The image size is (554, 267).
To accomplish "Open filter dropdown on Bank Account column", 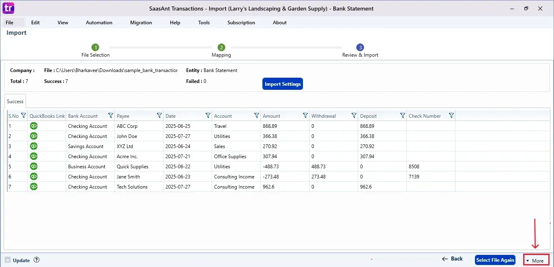I will (111, 116).
